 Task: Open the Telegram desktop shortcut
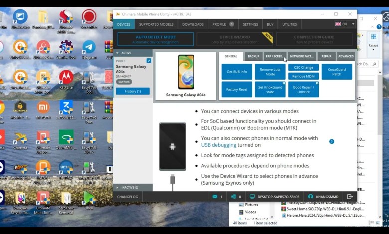coord(89,49)
